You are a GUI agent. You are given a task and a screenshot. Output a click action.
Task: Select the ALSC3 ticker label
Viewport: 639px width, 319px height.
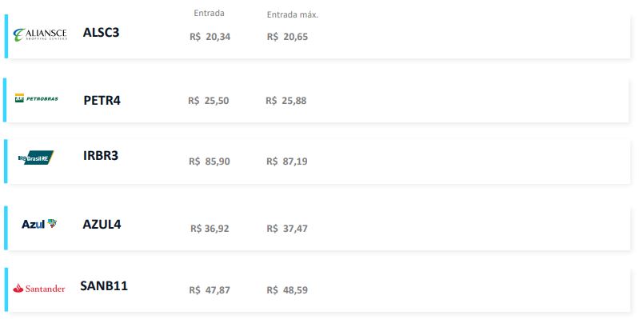point(101,32)
